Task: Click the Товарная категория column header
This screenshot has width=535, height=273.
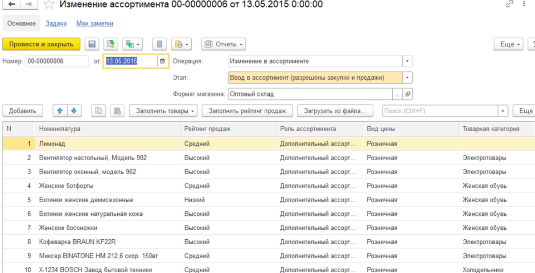Action: tap(497, 129)
